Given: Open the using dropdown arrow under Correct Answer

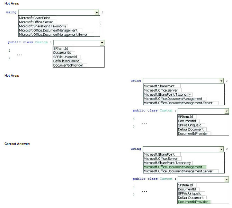Looking at the screenshot, I should pyautogui.click(x=221, y=149).
